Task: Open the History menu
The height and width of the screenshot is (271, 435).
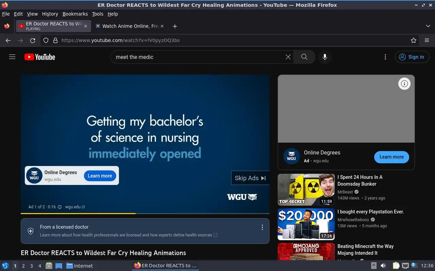Action: [x=50, y=14]
